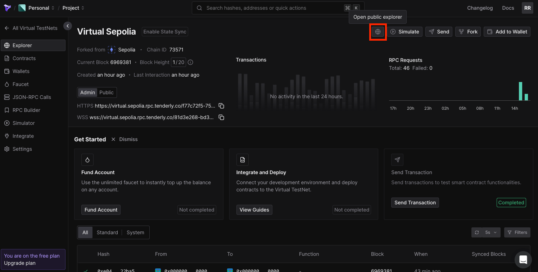Viewport: 538px width, 272px height.
Task: Click the Fund Account button
Action: coord(101,210)
